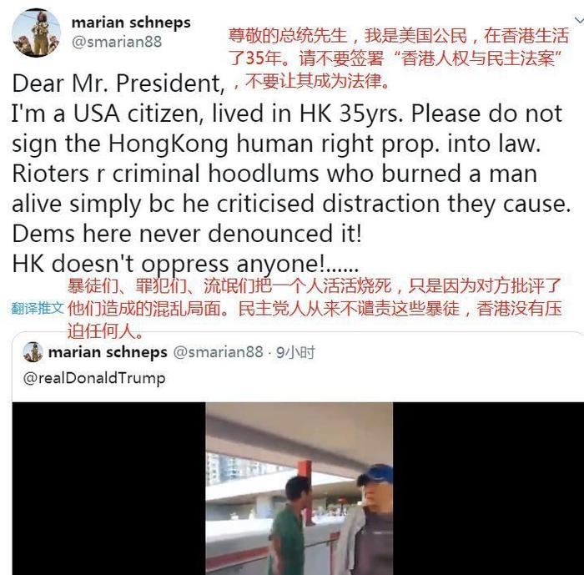Click the black bar right of the video frame
This screenshot has width=584, height=575.
[x=488, y=488]
